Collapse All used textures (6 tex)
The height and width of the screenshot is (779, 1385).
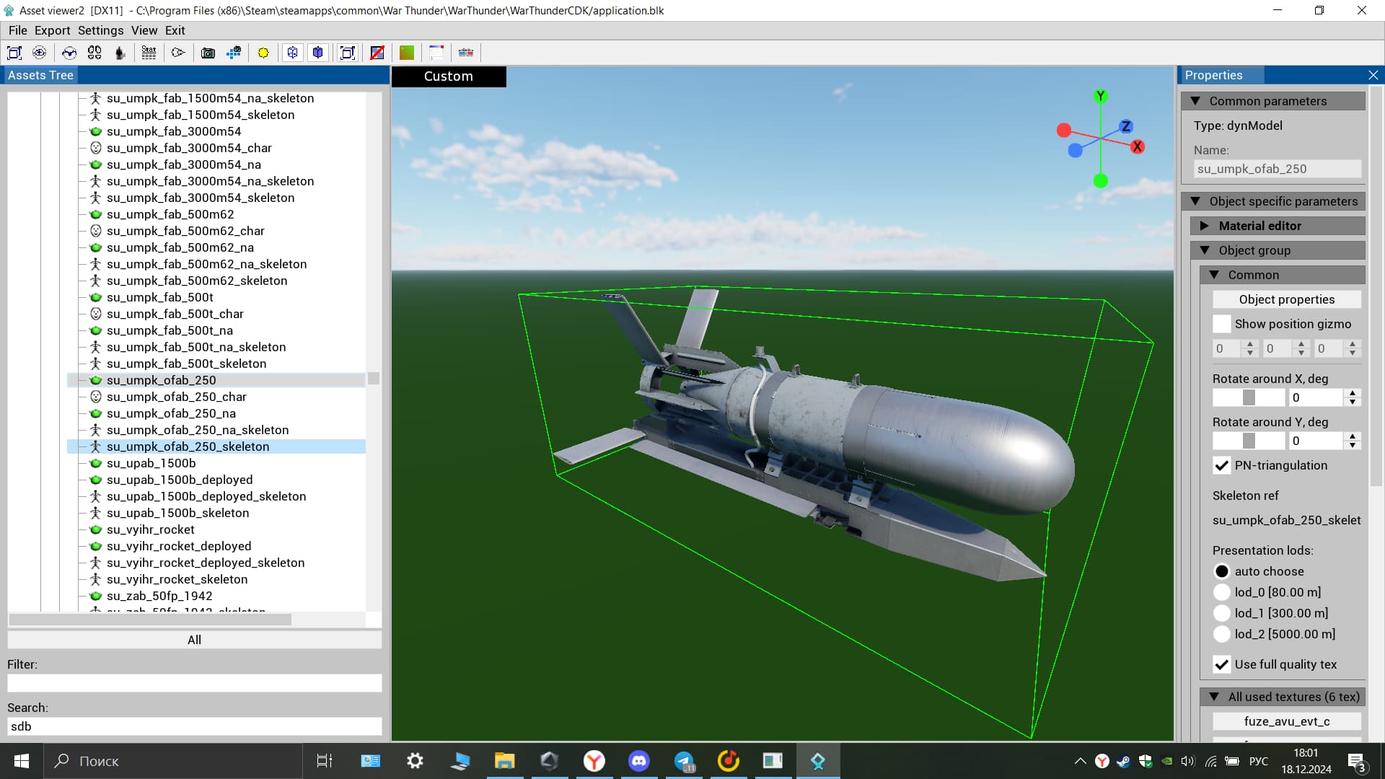[1283, 697]
